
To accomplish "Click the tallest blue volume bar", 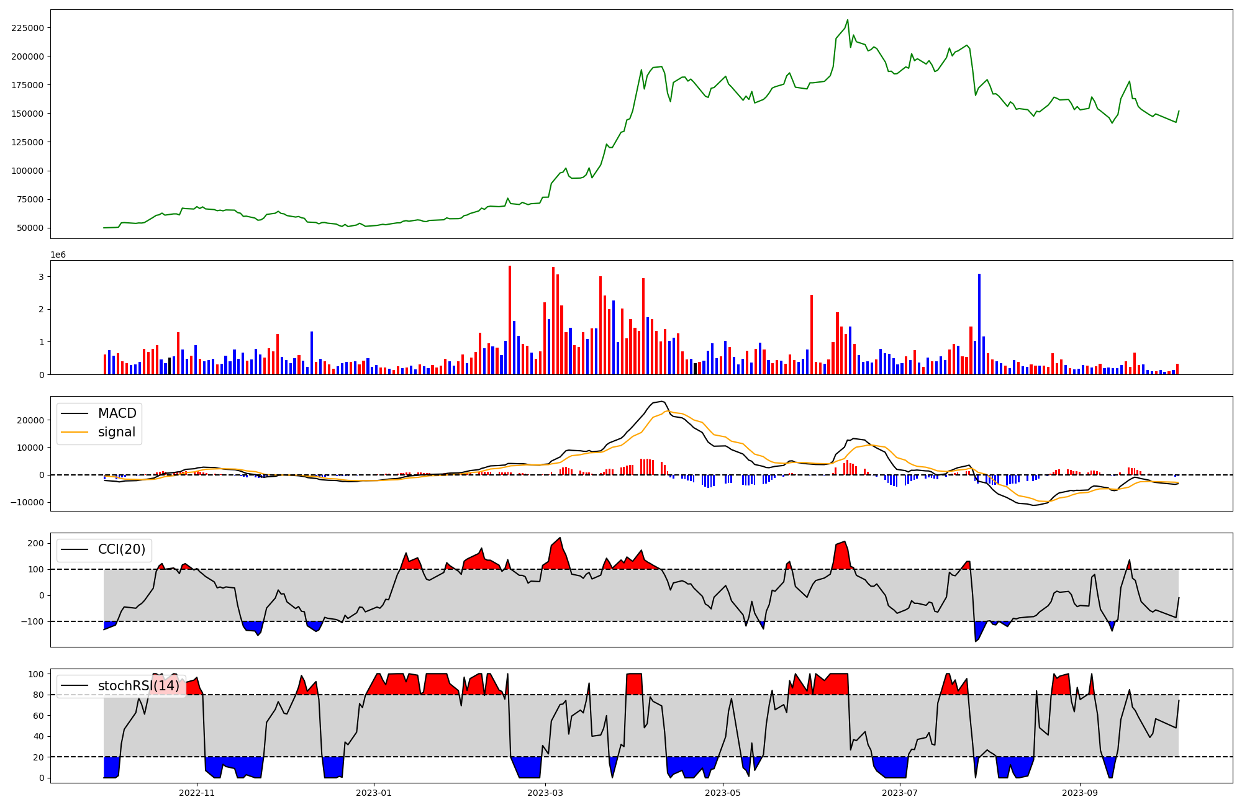I will [979, 323].
